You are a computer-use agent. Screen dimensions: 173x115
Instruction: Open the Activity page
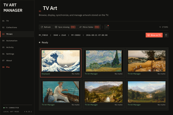[x=17, y=47]
